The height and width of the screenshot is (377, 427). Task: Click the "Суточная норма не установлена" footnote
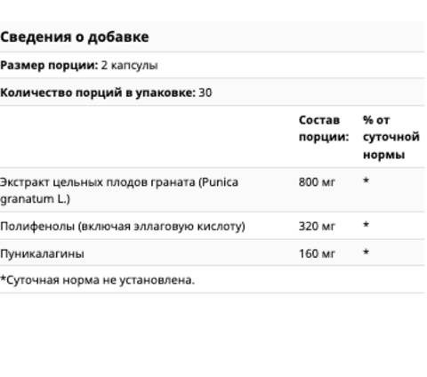(x=97, y=279)
